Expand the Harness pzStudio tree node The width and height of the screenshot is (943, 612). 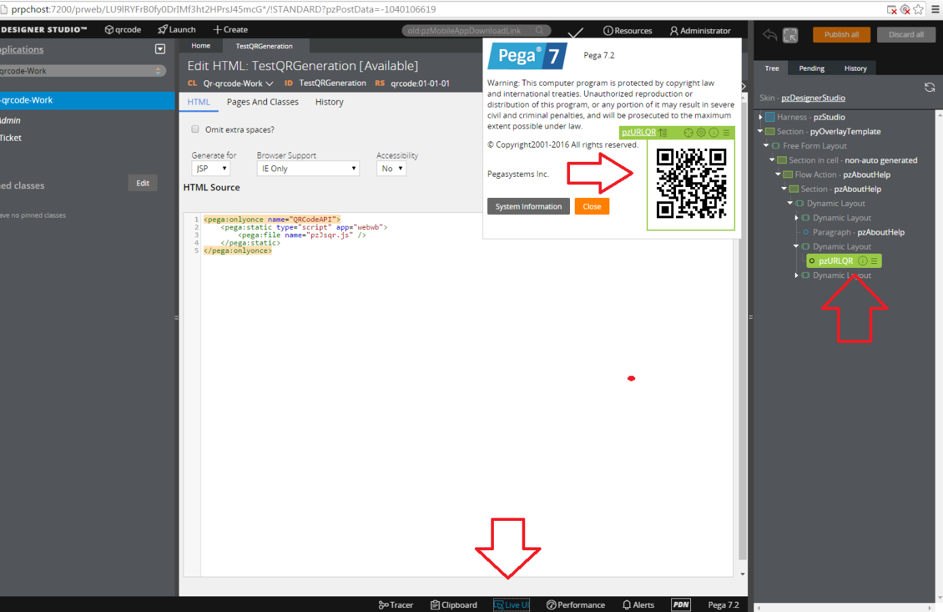pyautogui.click(x=760, y=118)
